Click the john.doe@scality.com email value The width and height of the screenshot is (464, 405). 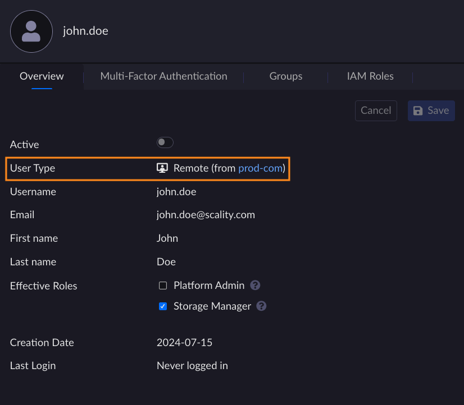coord(206,215)
